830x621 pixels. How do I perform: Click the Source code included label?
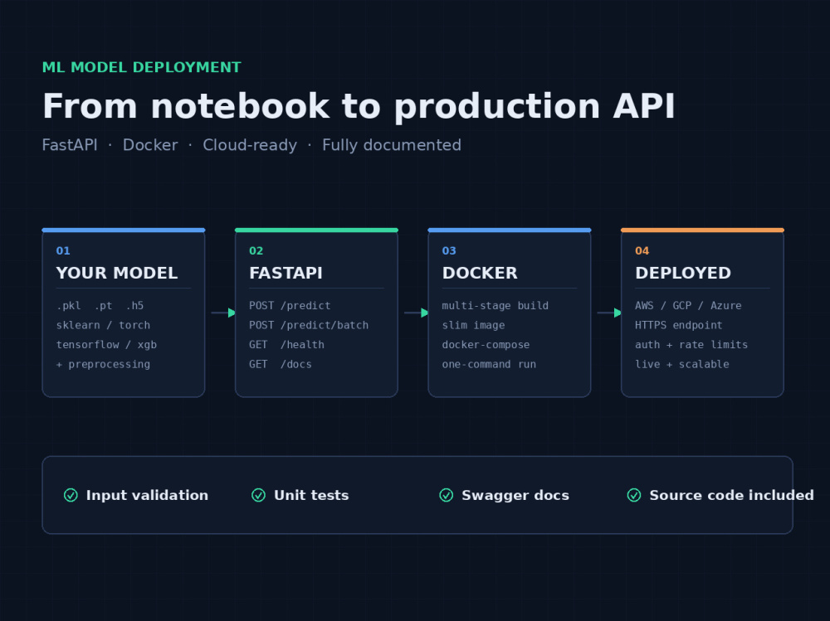pyautogui.click(x=732, y=495)
